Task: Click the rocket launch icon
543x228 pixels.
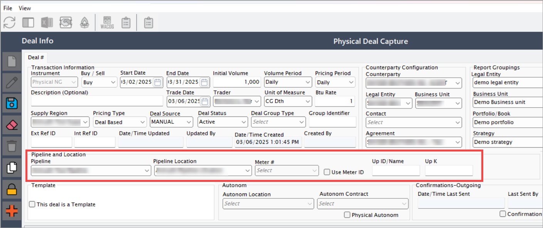Action: click(84, 22)
